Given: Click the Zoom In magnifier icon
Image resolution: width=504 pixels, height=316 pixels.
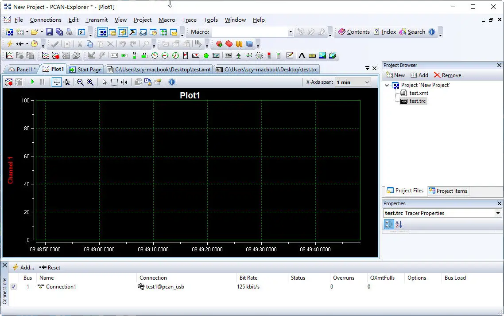Looking at the screenshot, I should click(90, 82).
